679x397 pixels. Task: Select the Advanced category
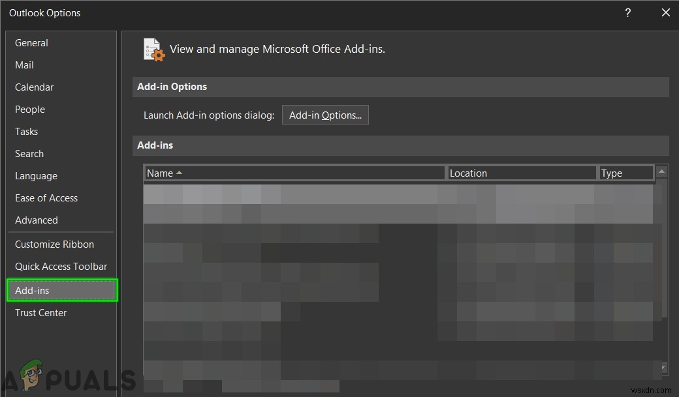(37, 220)
